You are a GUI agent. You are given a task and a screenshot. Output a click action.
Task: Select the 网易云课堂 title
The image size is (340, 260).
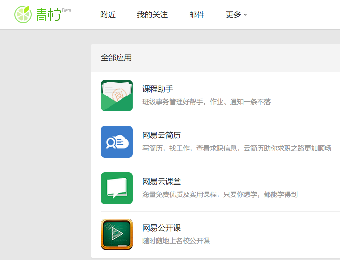pyautogui.click(x=162, y=182)
